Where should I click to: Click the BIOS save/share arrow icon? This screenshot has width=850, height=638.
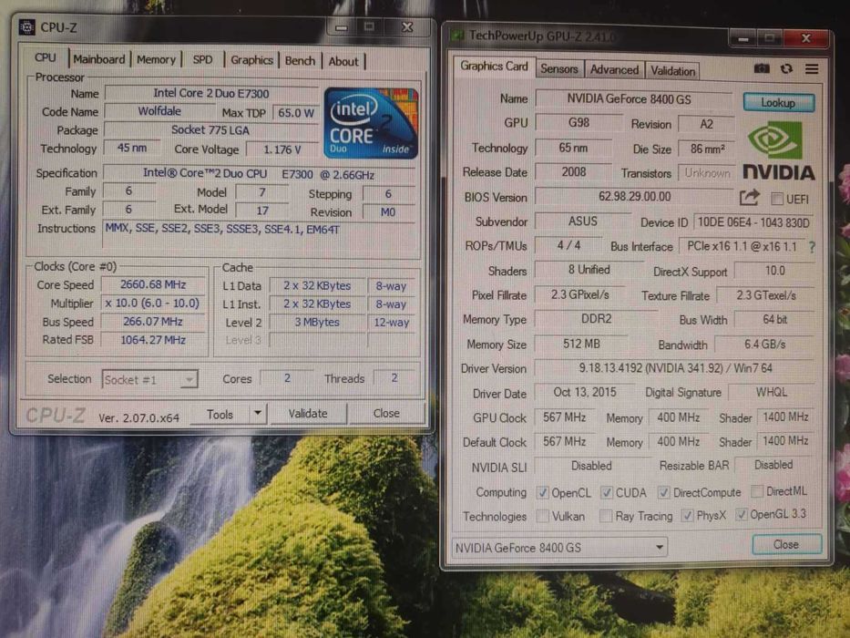(x=749, y=198)
